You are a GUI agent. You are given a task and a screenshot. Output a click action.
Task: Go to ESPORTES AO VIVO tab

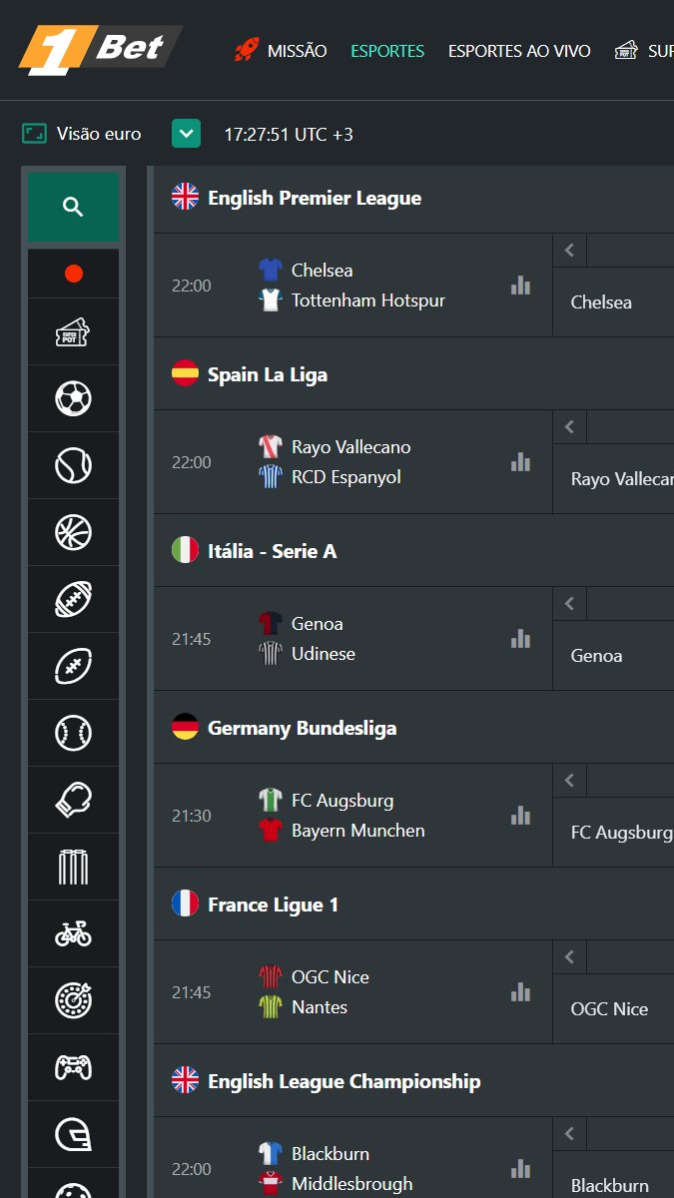pos(519,51)
